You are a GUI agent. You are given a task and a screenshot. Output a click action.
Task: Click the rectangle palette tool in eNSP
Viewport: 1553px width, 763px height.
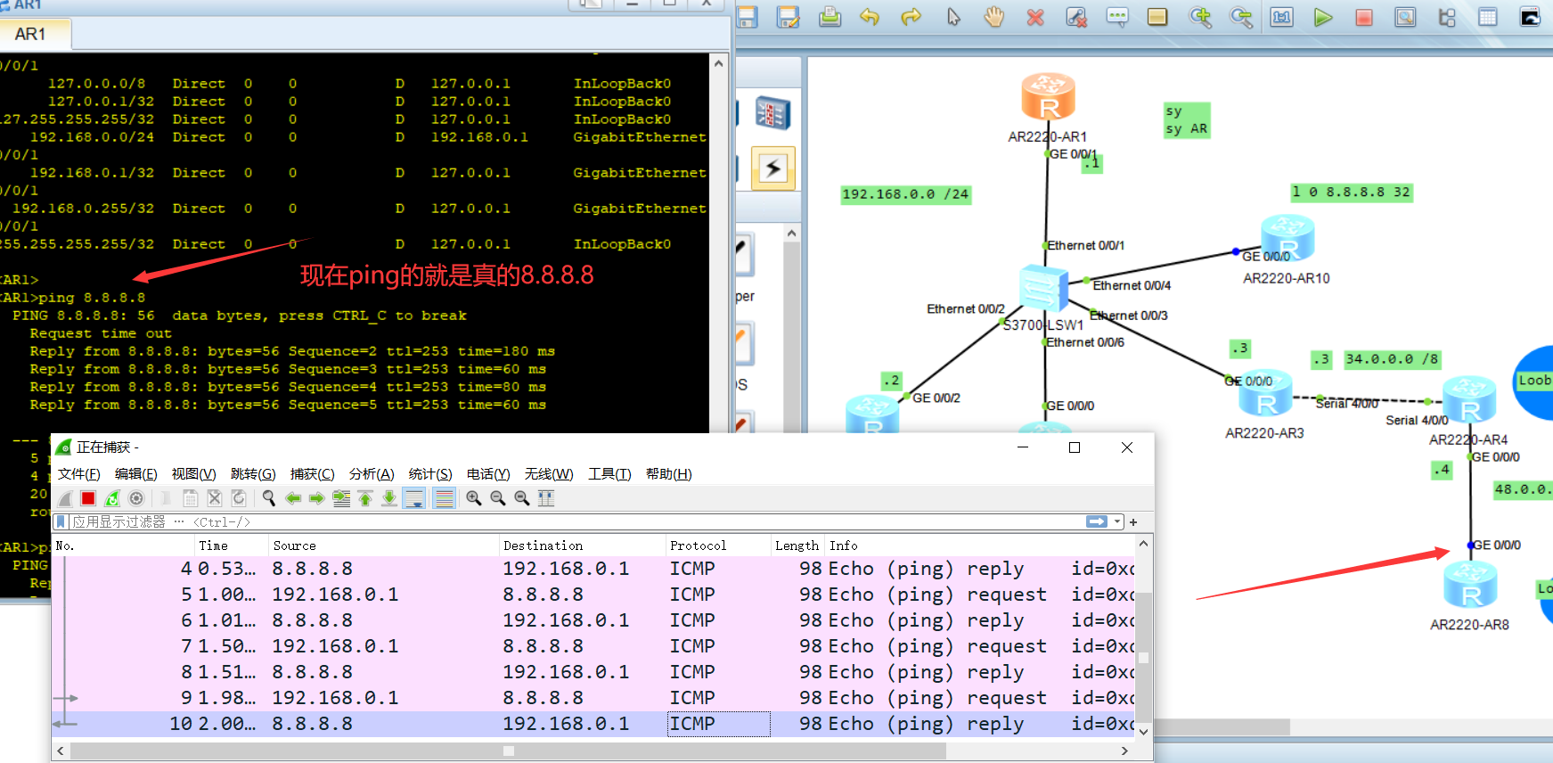1157,16
